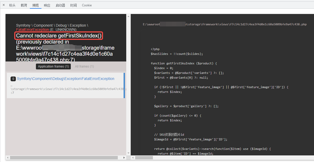Image resolution: width=314 pixels, height=162 pixels.
Task: Click the red FatalErrorException class name
Action: (32, 30)
